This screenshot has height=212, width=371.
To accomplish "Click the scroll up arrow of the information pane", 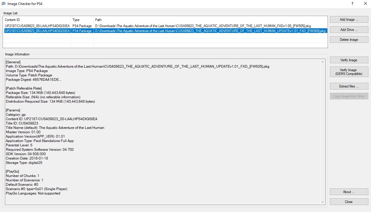I will tap(323, 62).
